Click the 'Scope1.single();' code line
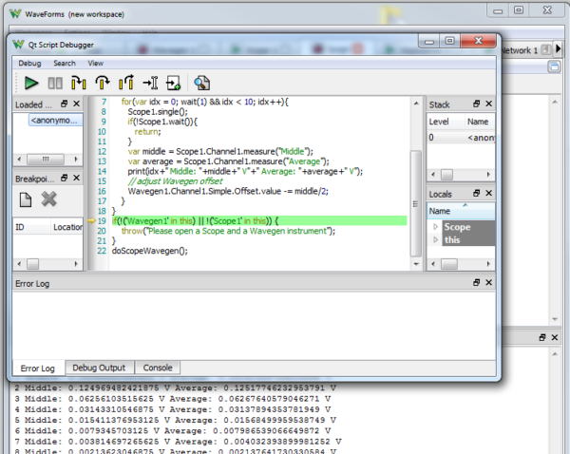The height and width of the screenshot is (454, 570). [x=158, y=112]
